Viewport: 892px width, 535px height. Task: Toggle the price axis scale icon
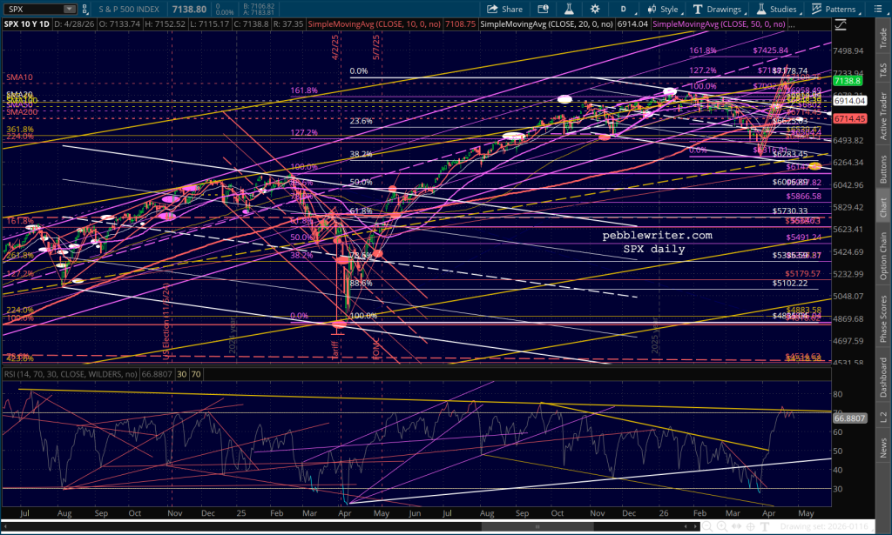pyautogui.click(x=840, y=24)
